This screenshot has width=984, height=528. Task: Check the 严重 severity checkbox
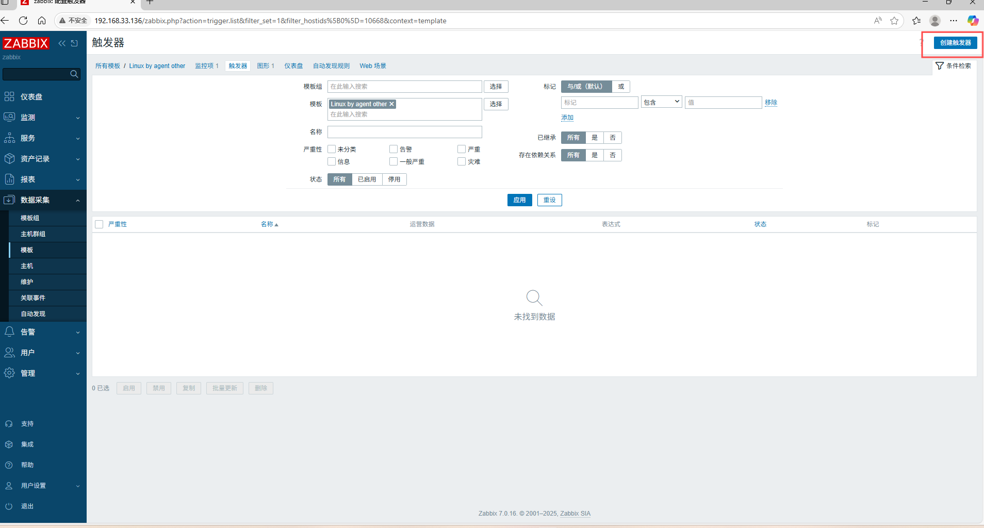click(x=462, y=149)
